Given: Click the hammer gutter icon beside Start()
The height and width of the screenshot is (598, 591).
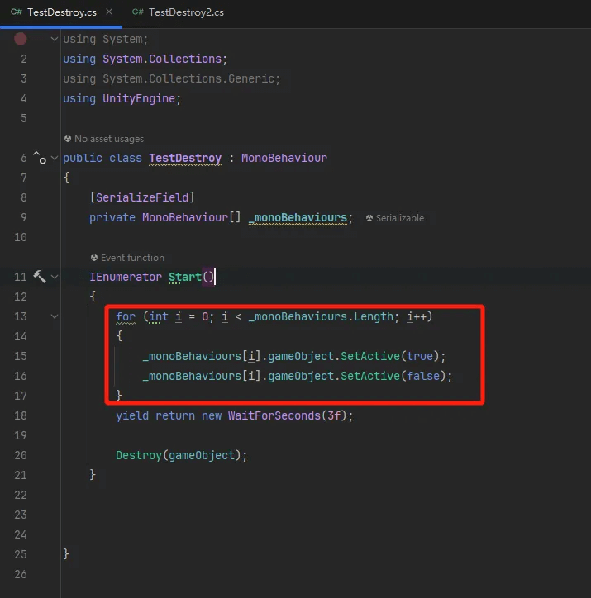Looking at the screenshot, I should coord(39,277).
